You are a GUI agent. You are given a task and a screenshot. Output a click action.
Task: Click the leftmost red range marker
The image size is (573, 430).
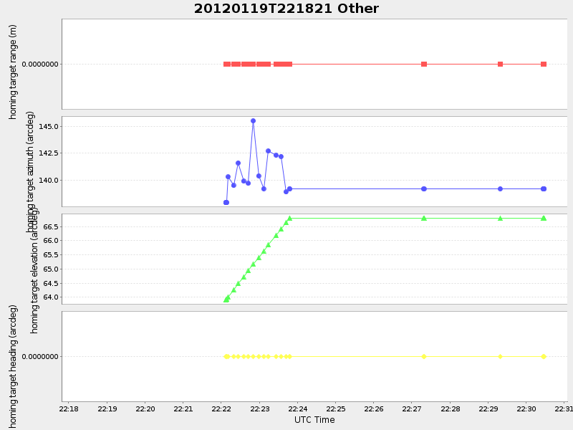[226, 64]
